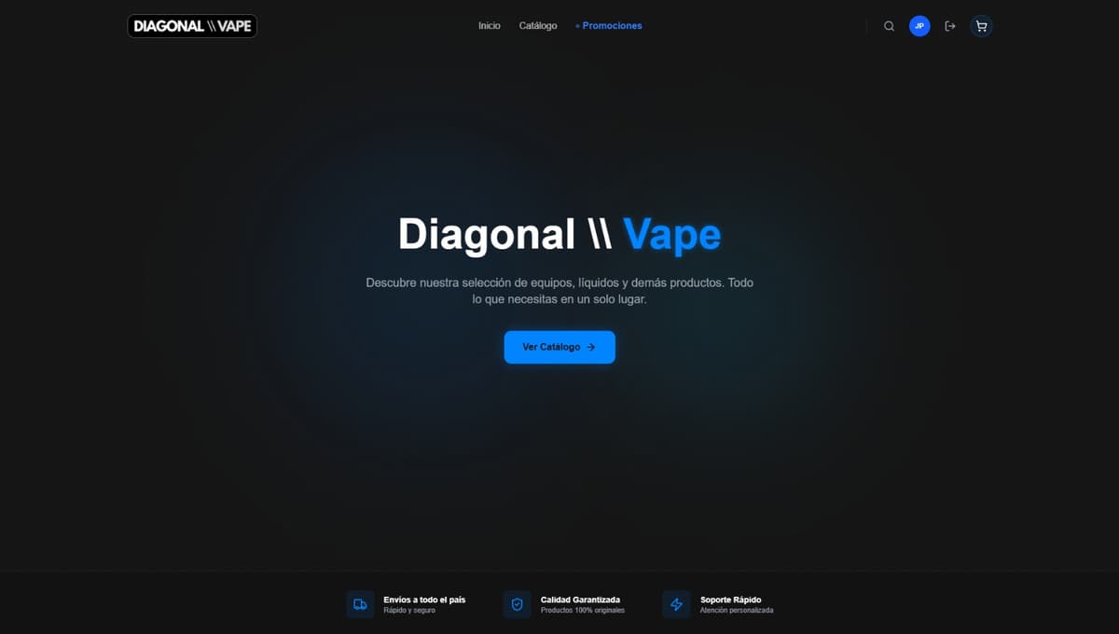Open the search magnifier icon
The image size is (1119, 634).
pos(889,26)
